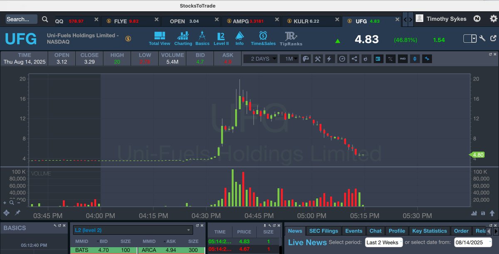499x254 pixels.
Task: Click the crosshair tool on chart
Action: [x=7, y=212]
